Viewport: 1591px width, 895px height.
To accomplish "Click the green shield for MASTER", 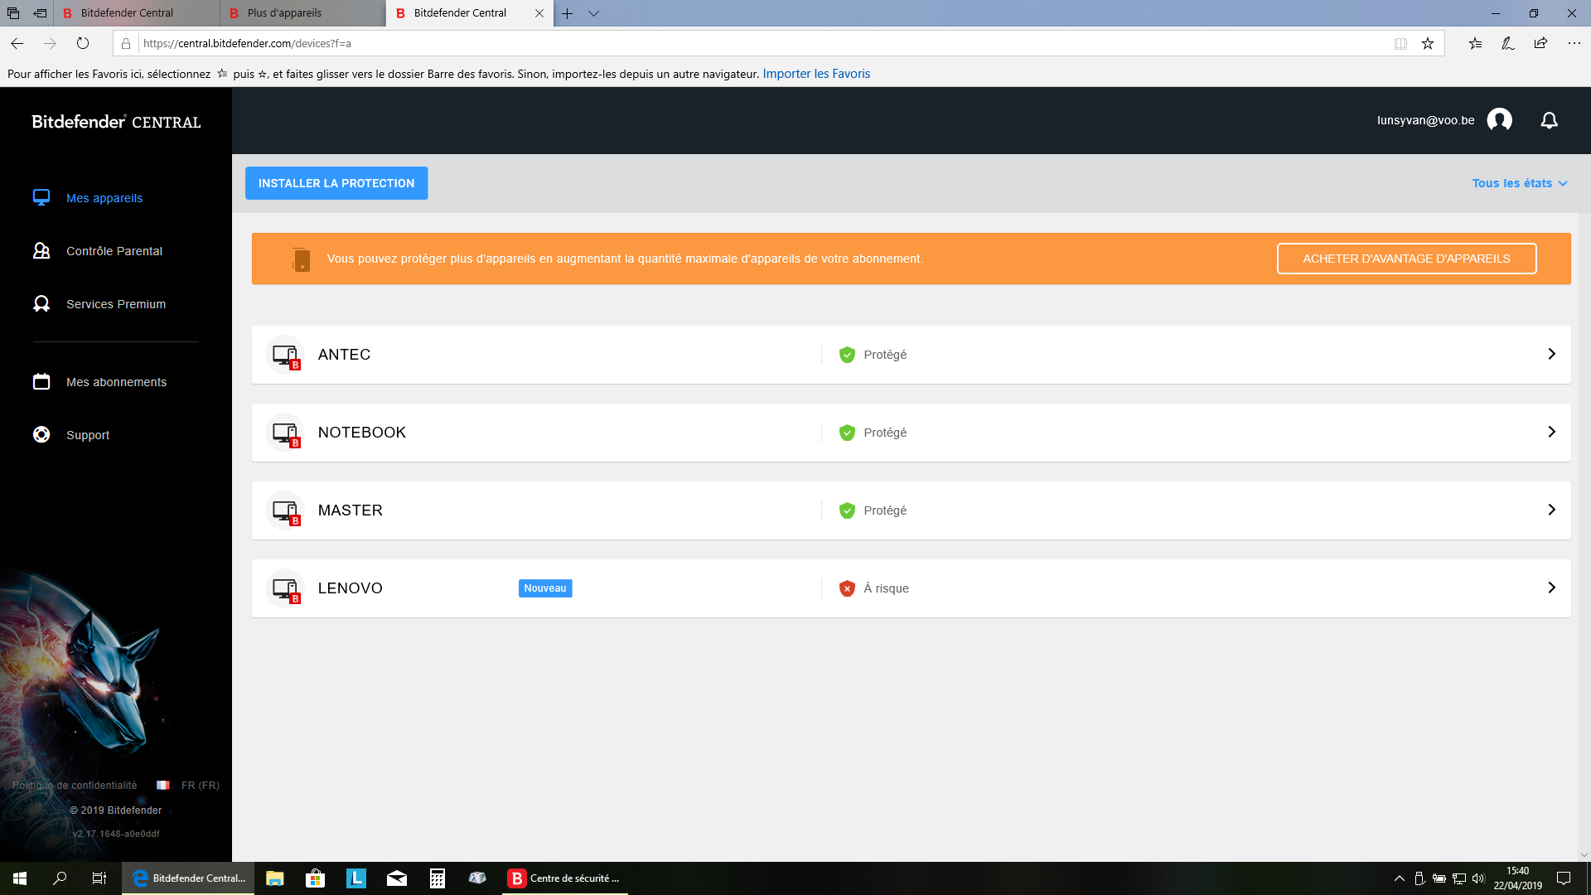I will click(847, 510).
